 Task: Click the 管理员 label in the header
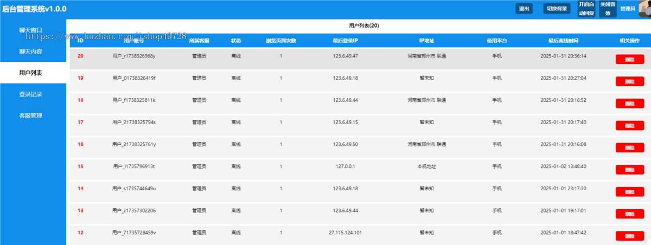[628, 9]
